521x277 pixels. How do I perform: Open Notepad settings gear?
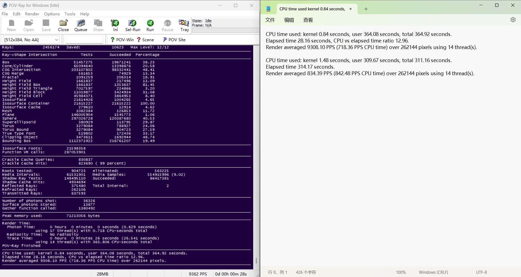[x=513, y=20]
